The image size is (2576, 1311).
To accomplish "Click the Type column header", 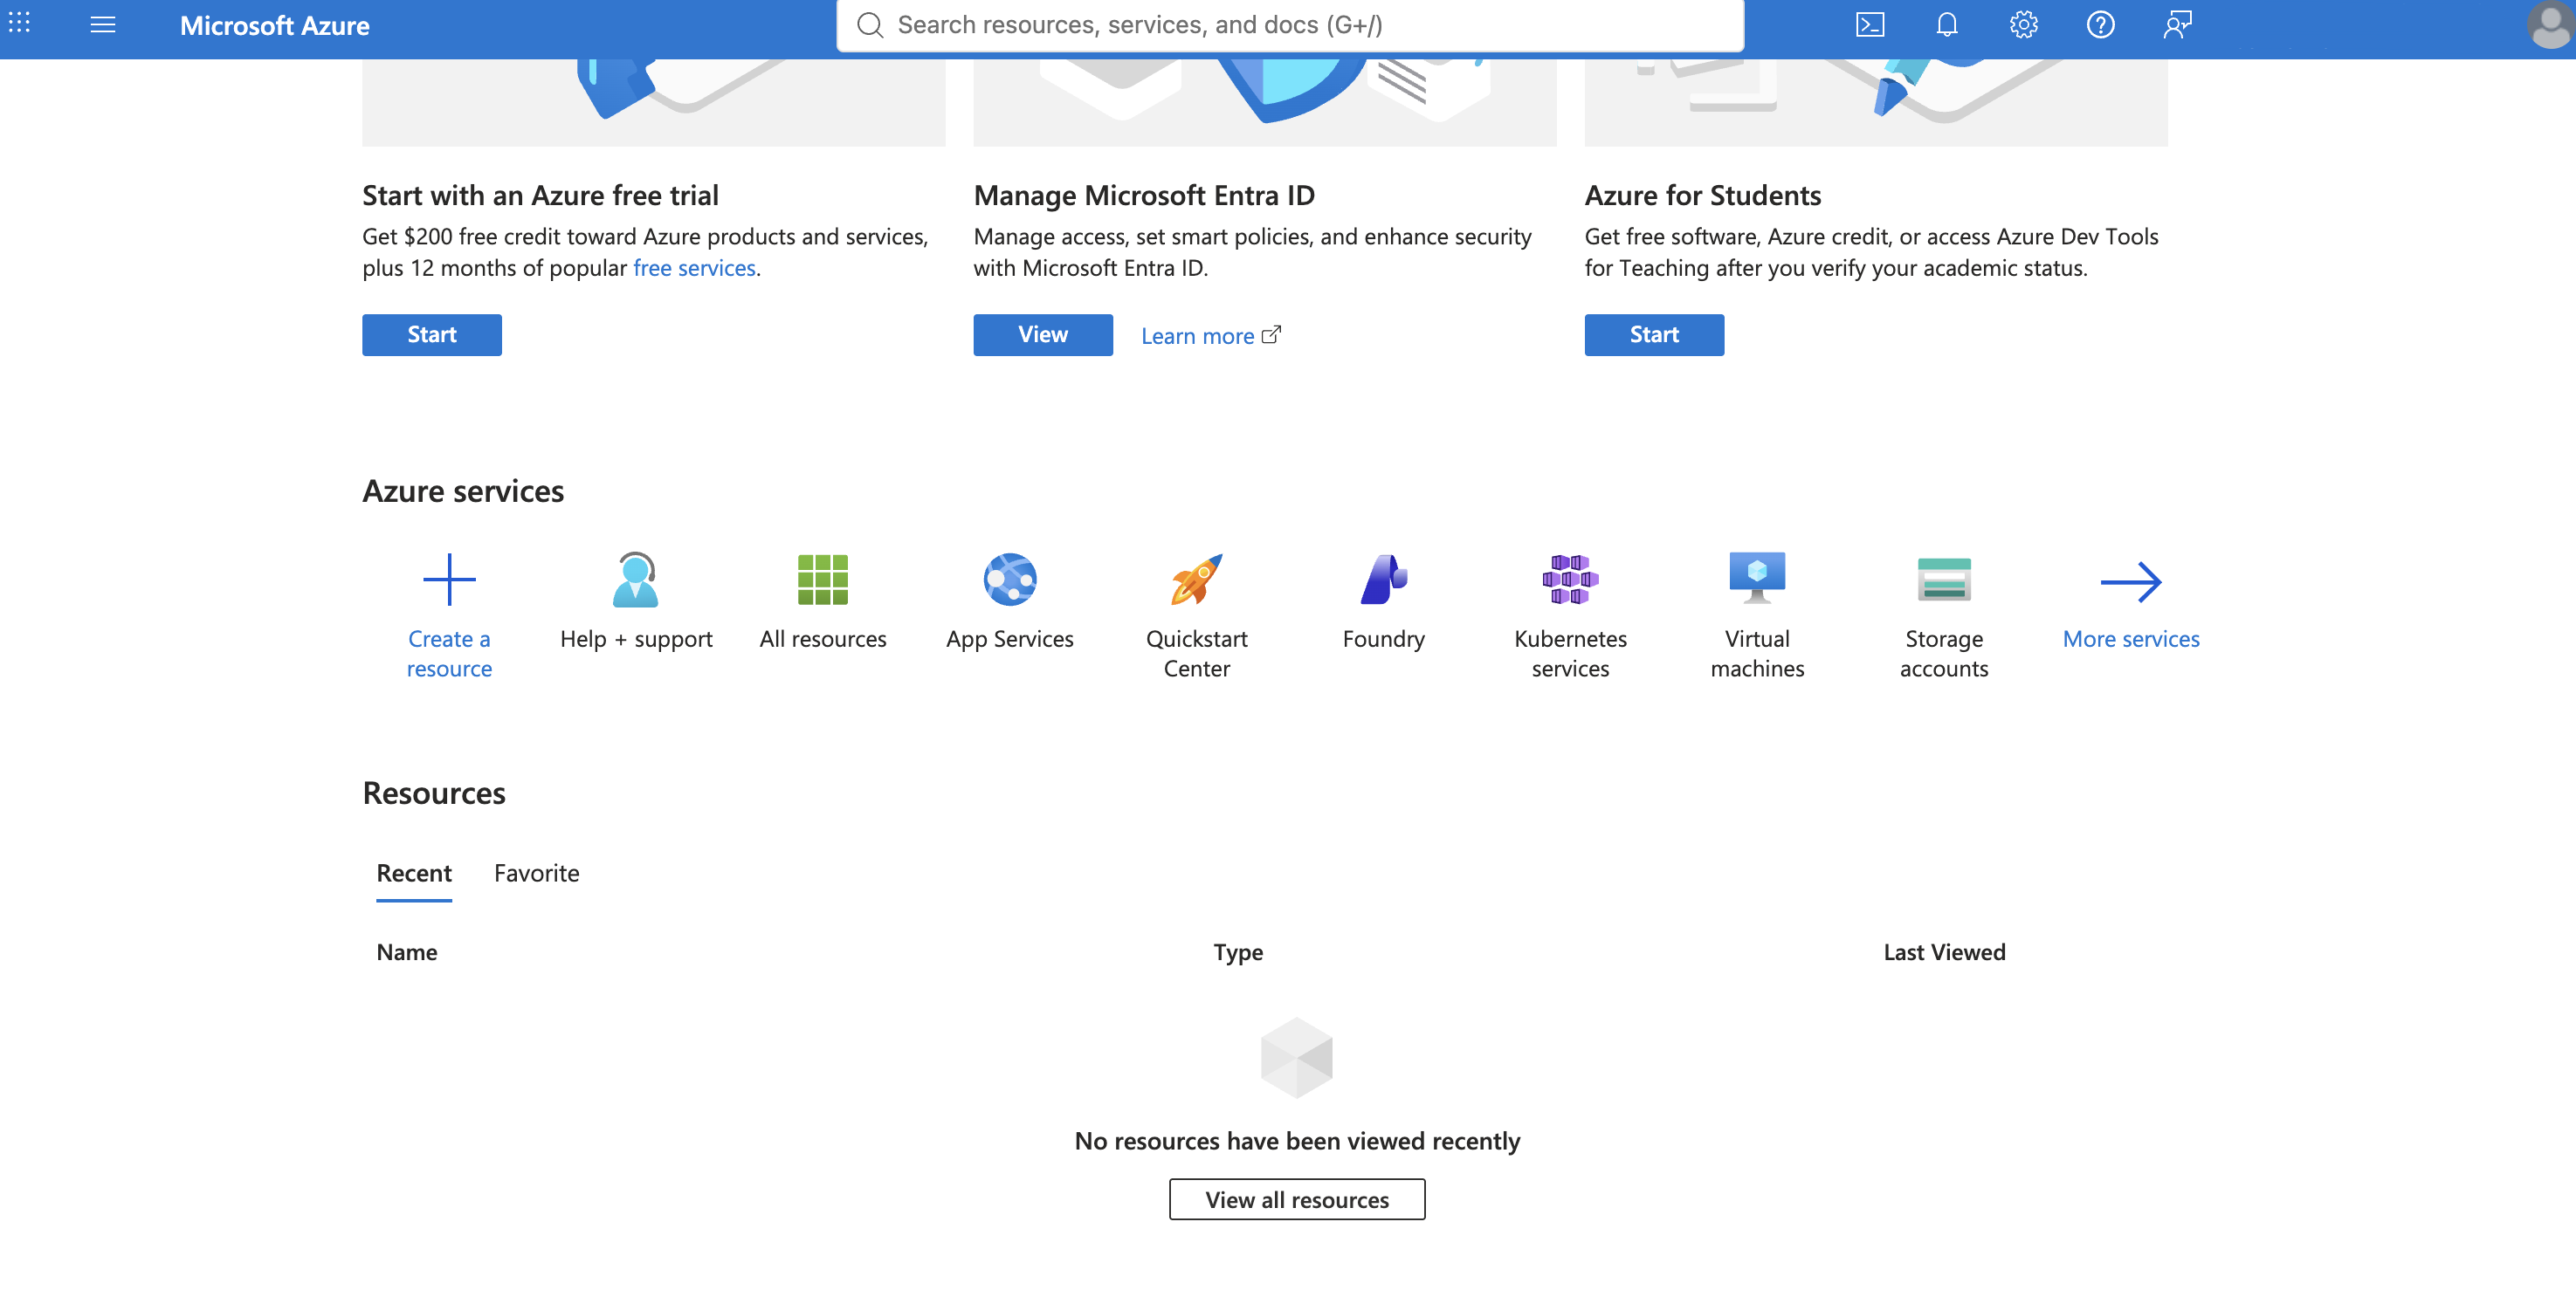I will pos(1238,952).
